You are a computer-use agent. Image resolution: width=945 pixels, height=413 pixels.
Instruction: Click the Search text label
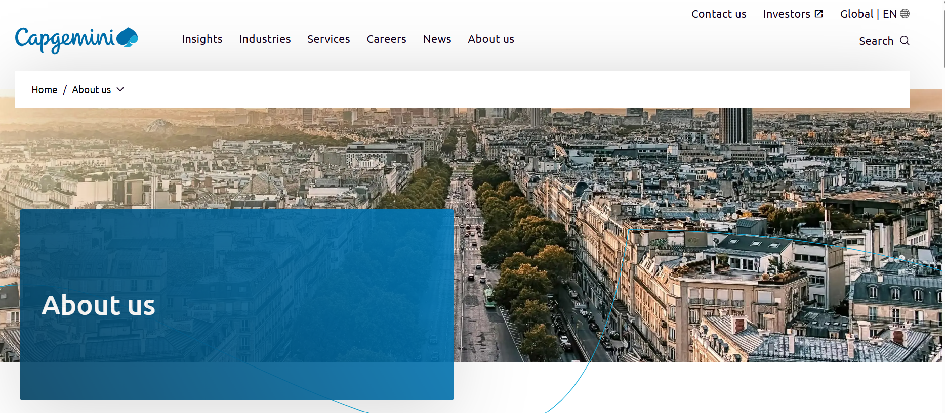tap(876, 41)
